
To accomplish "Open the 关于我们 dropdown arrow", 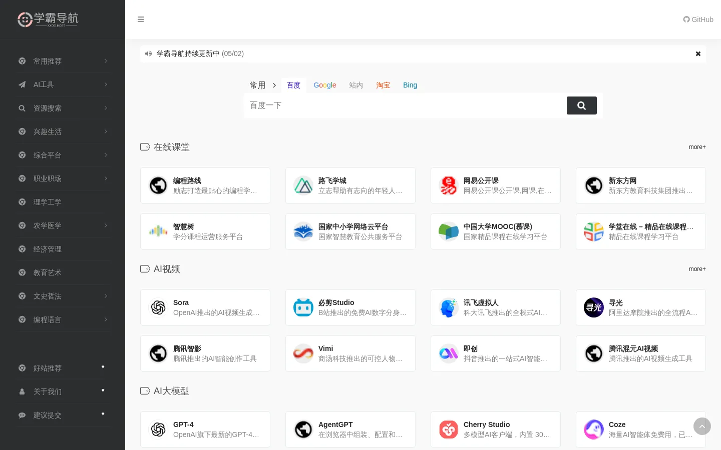I will (103, 391).
